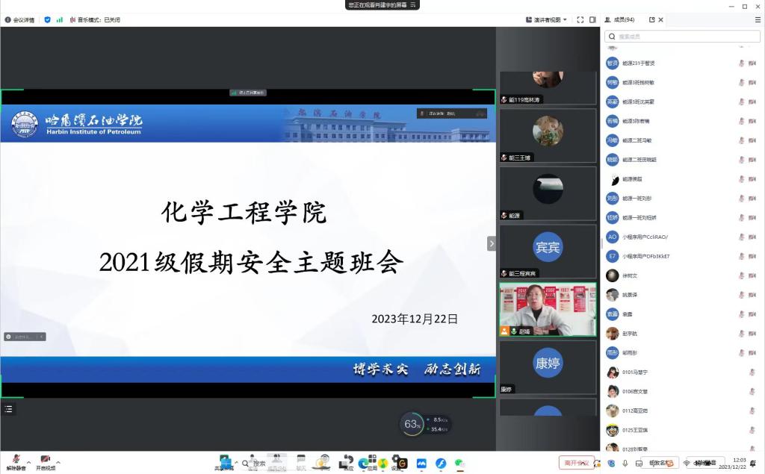Image resolution: width=765 pixels, height=474 pixels.
Task: Click the red 离开会议 button
Action: pyautogui.click(x=576, y=463)
